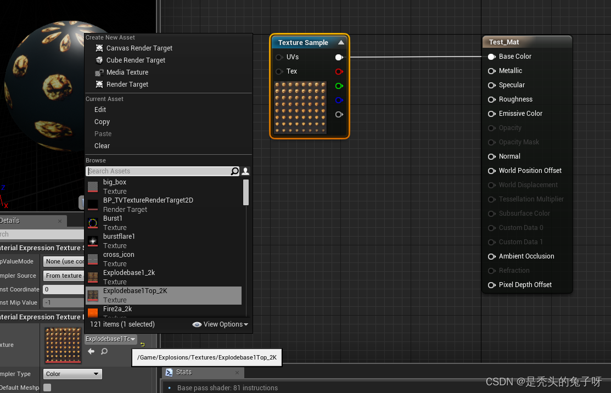Click the yellow reset-to-default arrow beside the texture
611x393 pixels.
point(142,344)
